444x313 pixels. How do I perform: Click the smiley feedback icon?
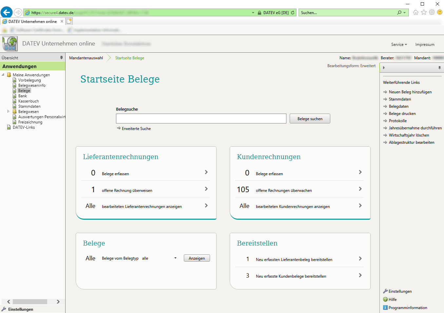[x=440, y=12]
